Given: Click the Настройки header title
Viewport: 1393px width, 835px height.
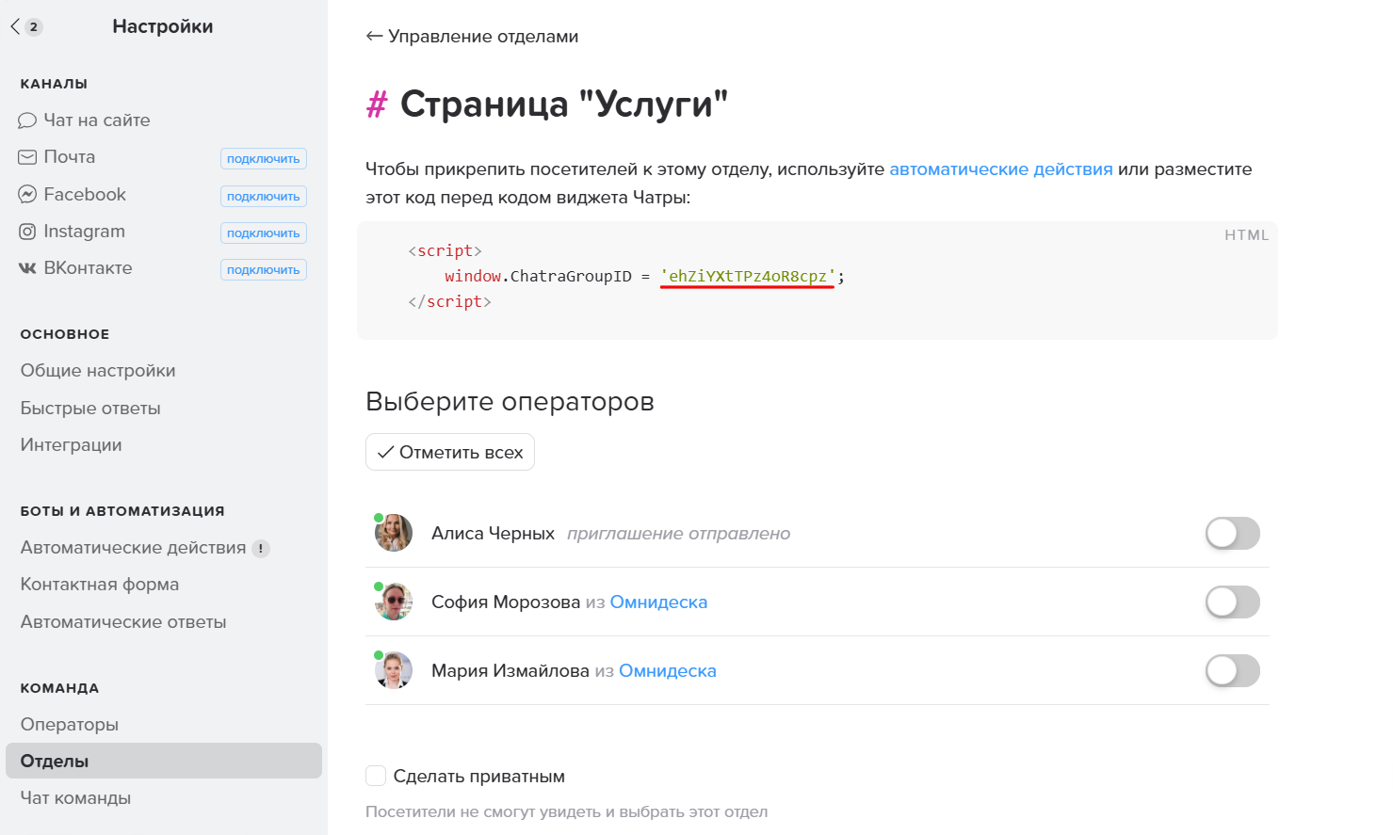Looking at the screenshot, I should 163,26.
